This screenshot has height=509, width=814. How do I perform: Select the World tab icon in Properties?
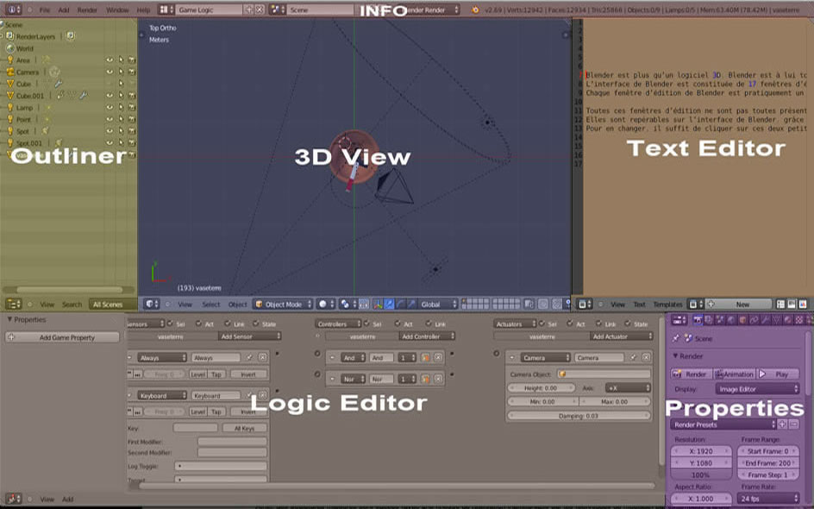click(x=731, y=319)
